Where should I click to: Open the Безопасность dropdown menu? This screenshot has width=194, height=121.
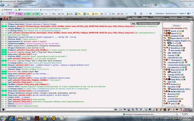click(171, 14)
